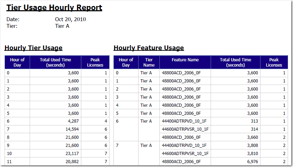Viewport: 293px width, 167px height.
Task: Click Total Used Time header in Hourly Feature Usage table
Action: click(x=235, y=62)
